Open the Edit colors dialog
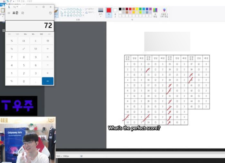The image size is (225, 163). [155, 12]
